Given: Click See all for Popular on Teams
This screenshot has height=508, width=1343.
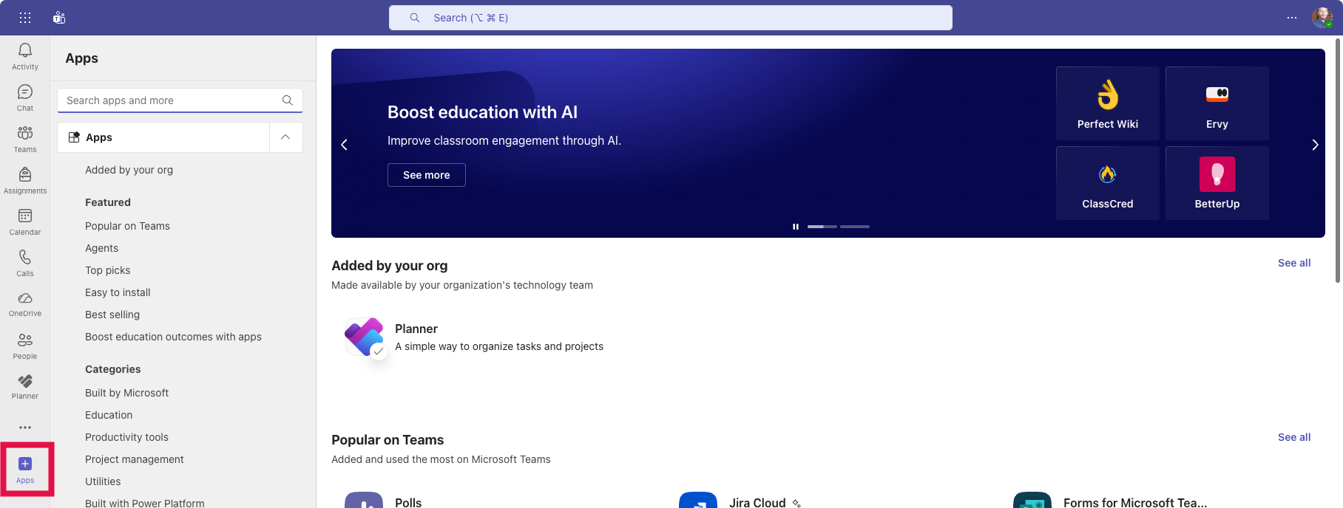Looking at the screenshot, I should tap(1294, 437).
